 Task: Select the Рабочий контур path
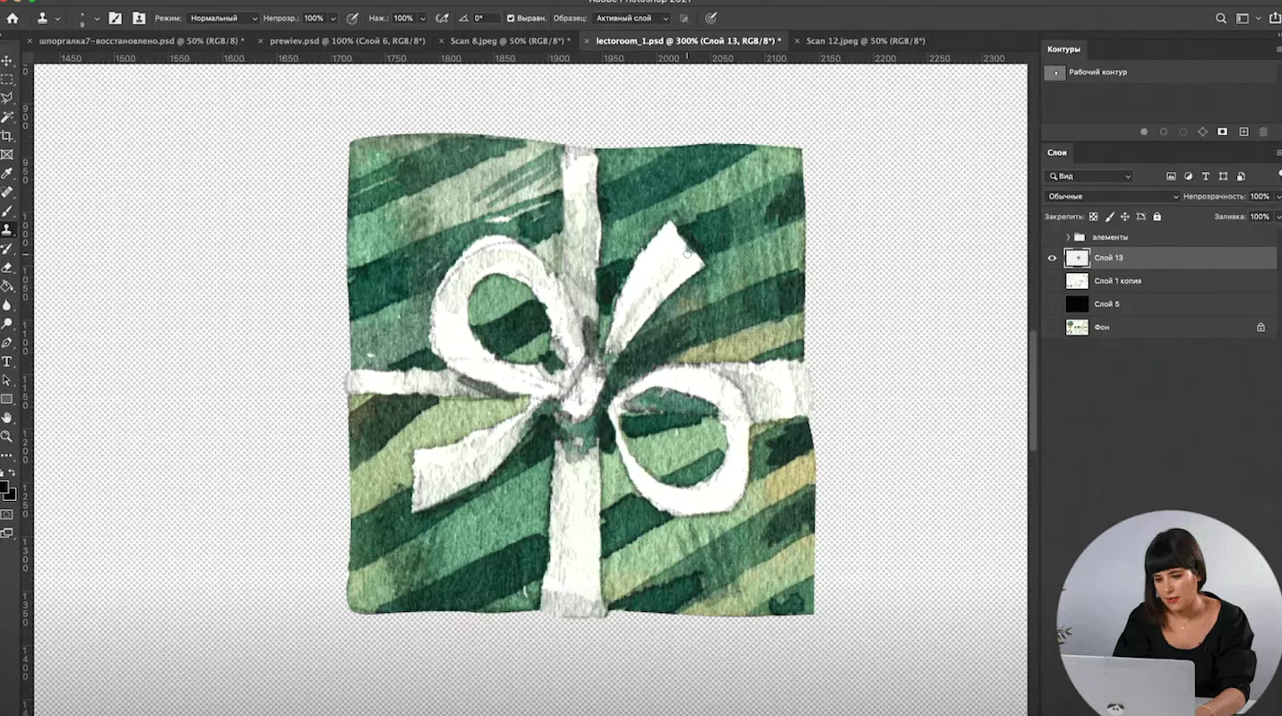pyautogui.click(x=1160, y=72)
